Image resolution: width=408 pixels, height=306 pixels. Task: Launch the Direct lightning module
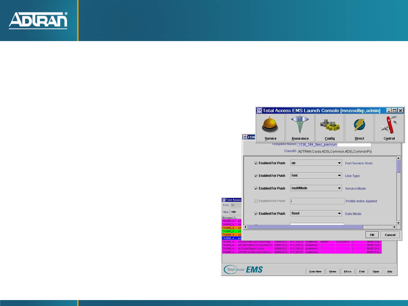(360, 128)
